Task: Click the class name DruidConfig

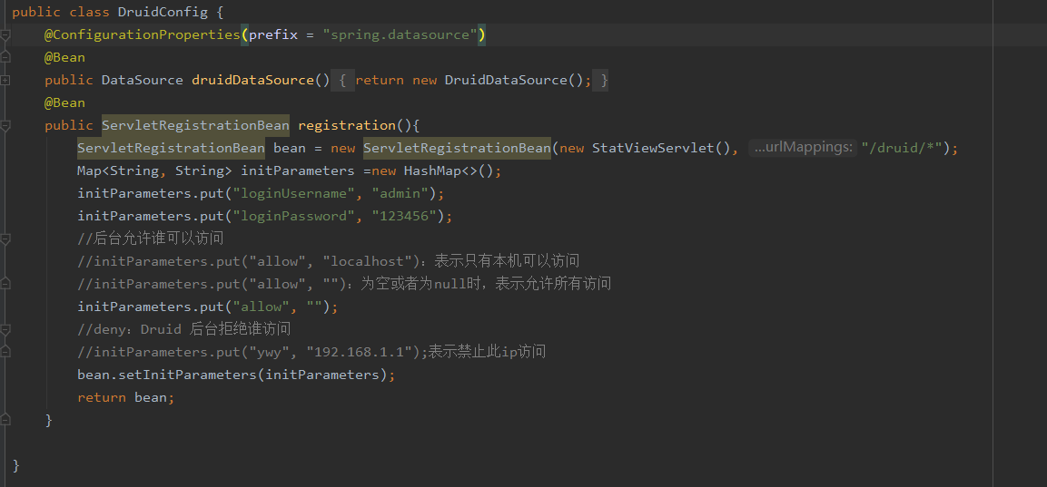Action: (x=163, y=12)
